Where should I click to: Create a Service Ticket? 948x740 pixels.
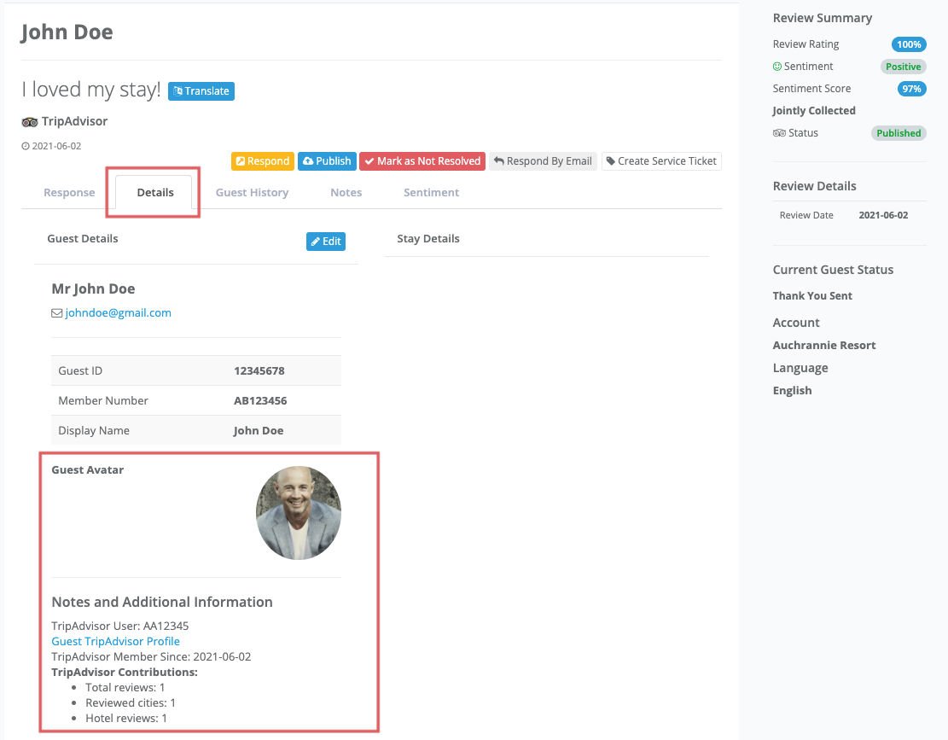(x=661, y=160)
